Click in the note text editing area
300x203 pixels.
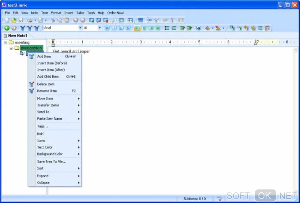(170, 121)
